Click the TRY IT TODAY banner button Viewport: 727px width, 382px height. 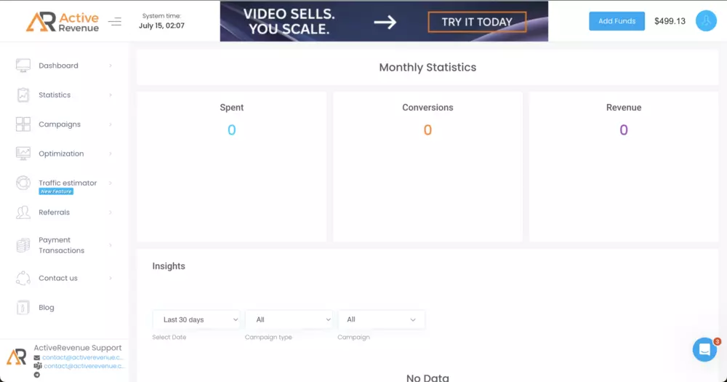coord(477,22)
